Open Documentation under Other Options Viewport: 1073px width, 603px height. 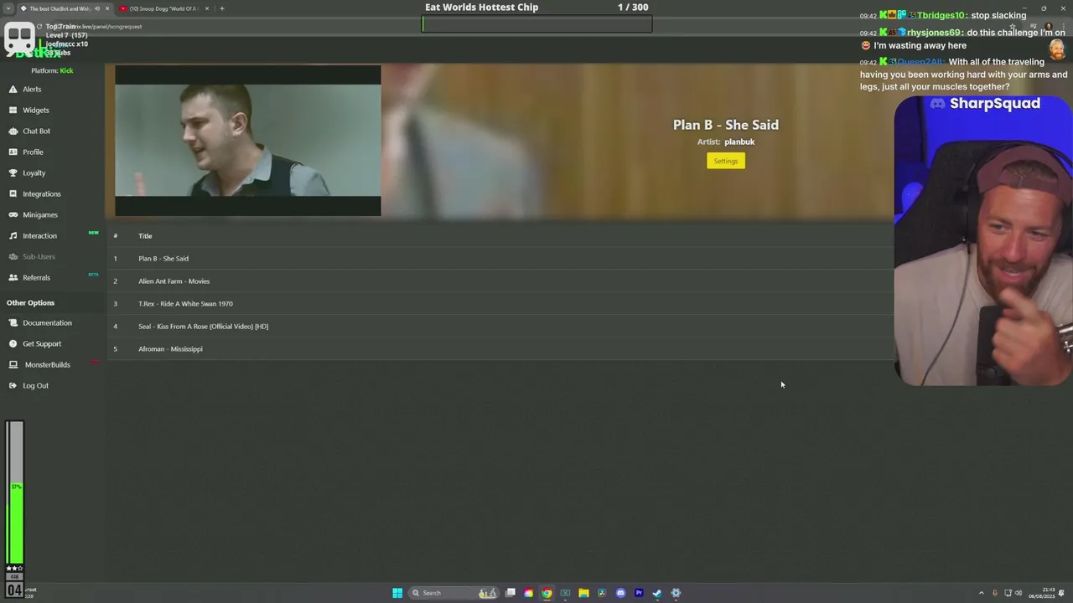pyautogui.click(x=47, y=322)
